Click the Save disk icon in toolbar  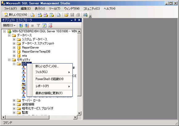coord(72,15)
